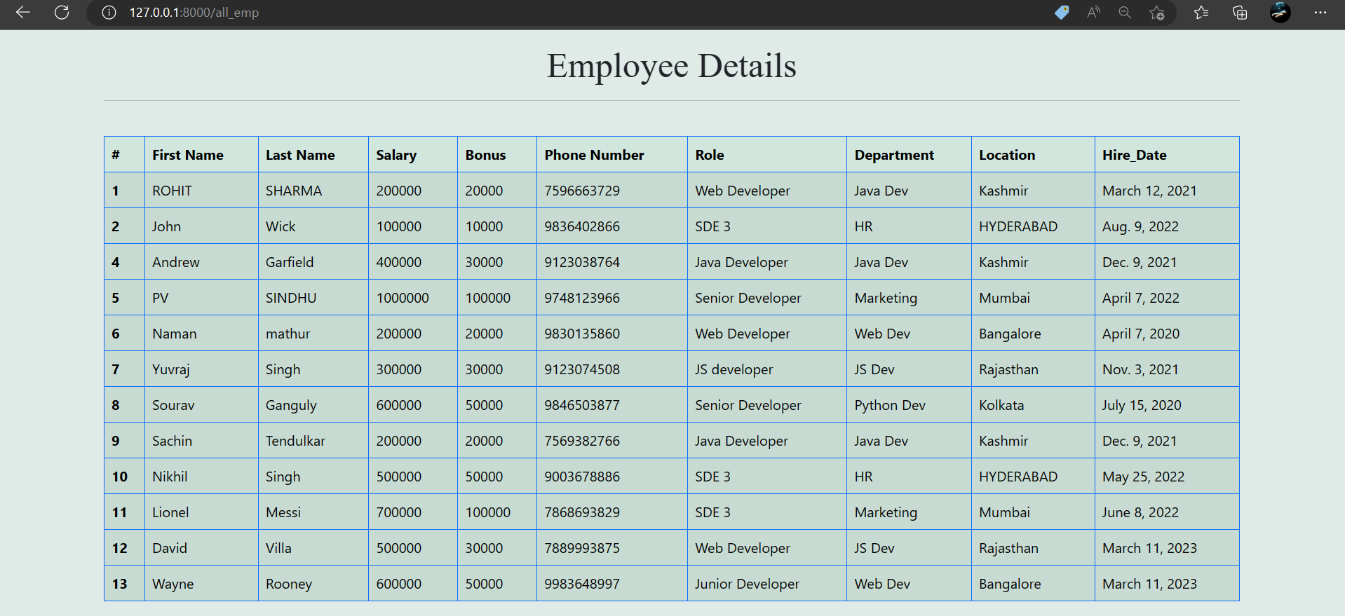Click the Location column header
The image size is (1345, 616).
[x=1007, y=155]
